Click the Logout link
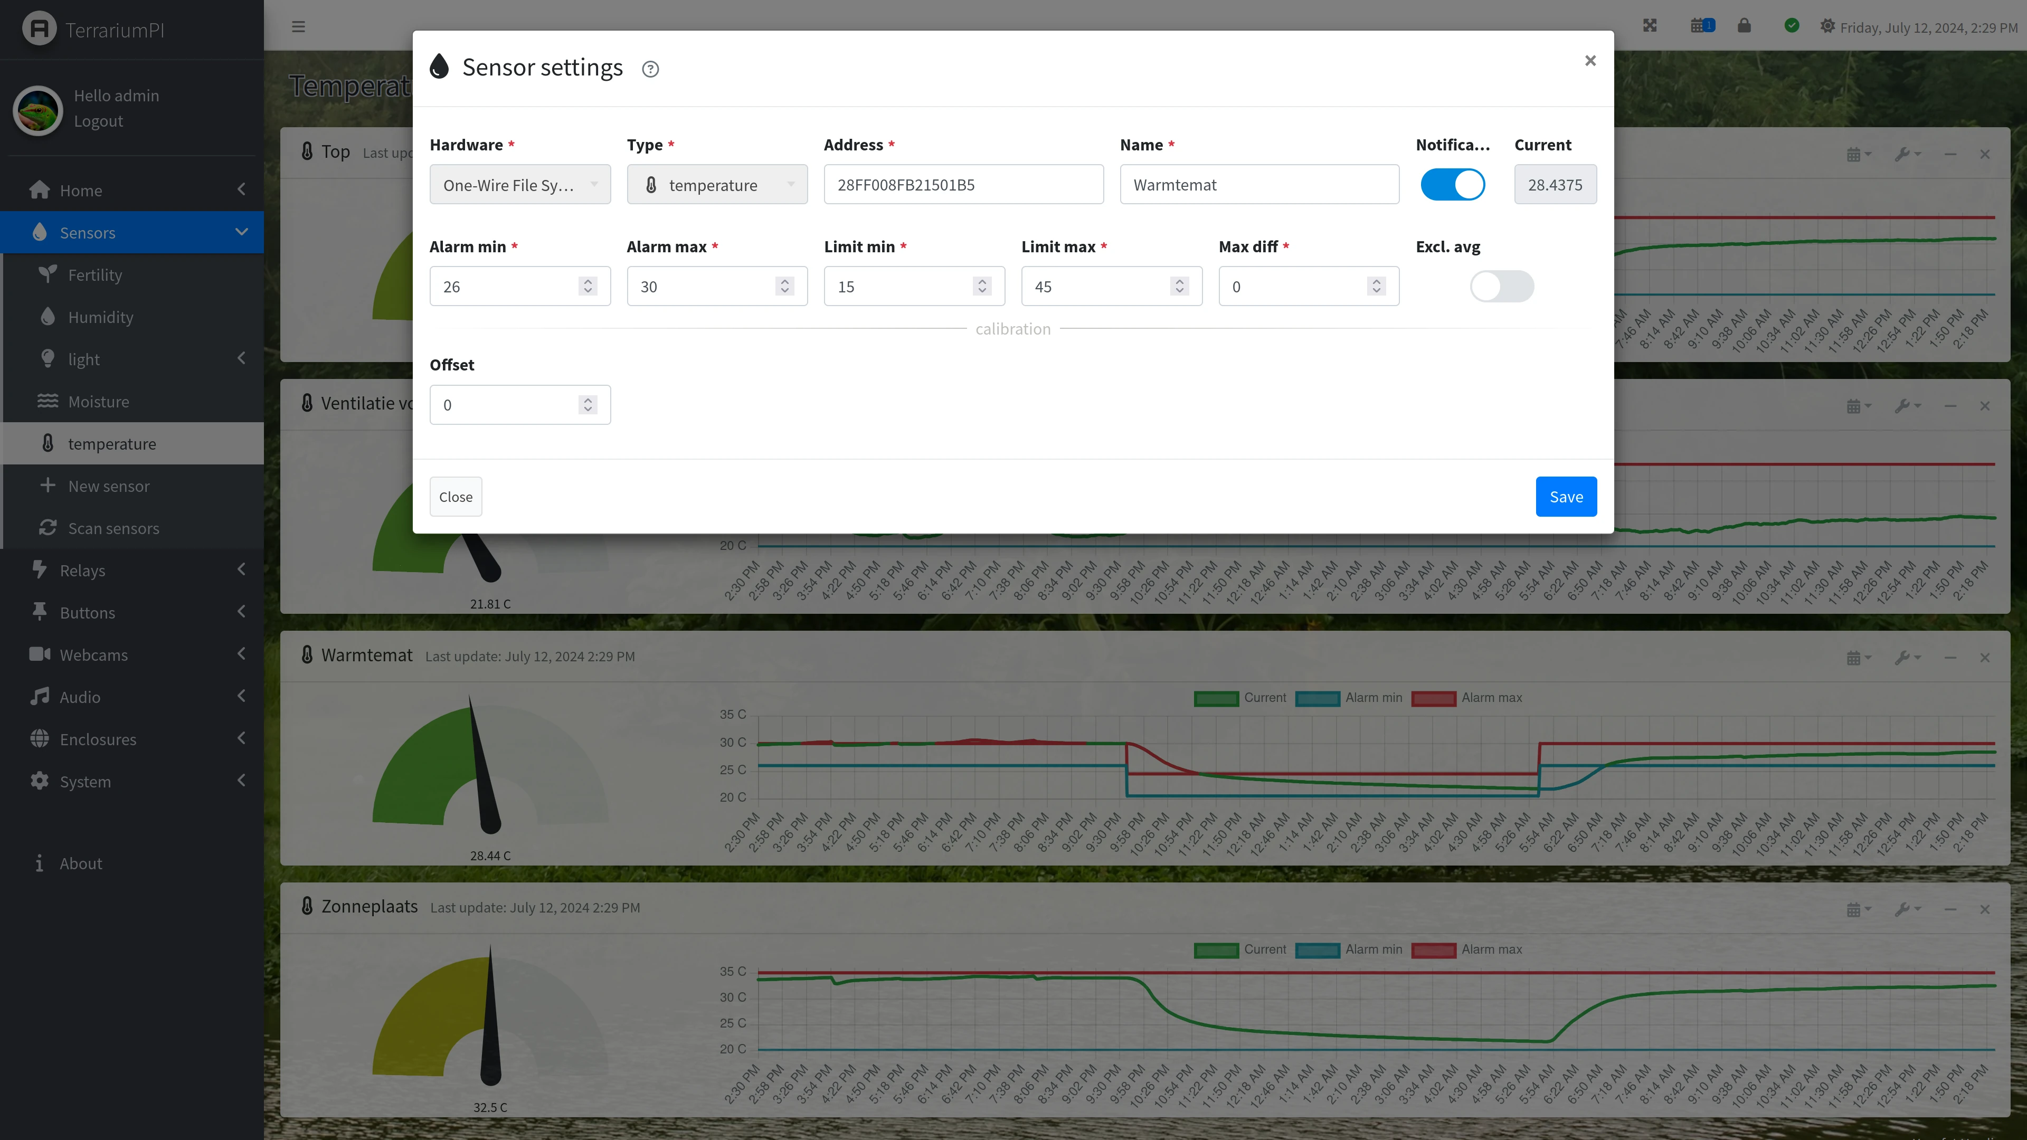Viewport: 2027px width, 1140px height. click(x=98, y=121)
